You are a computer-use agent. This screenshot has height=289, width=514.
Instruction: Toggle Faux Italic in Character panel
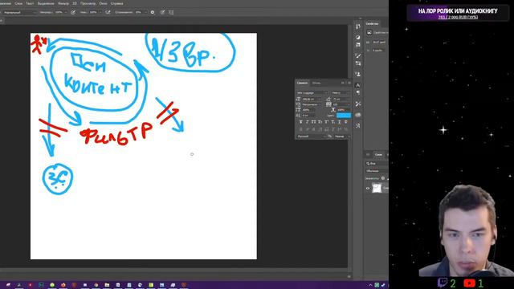(x=307, y=122)
